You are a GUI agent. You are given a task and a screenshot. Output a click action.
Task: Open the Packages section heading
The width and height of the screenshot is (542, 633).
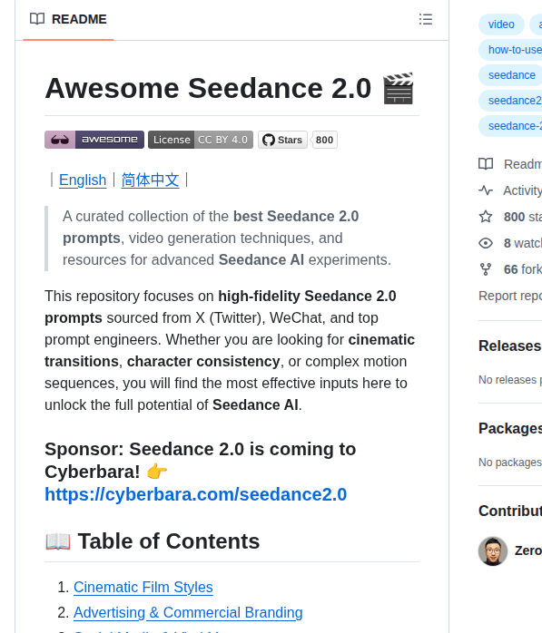pyautogui.click(x=510, y=428)
